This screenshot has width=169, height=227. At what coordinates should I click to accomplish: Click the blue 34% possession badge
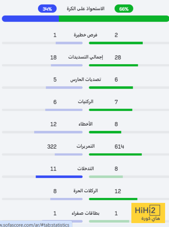(47, 9)
